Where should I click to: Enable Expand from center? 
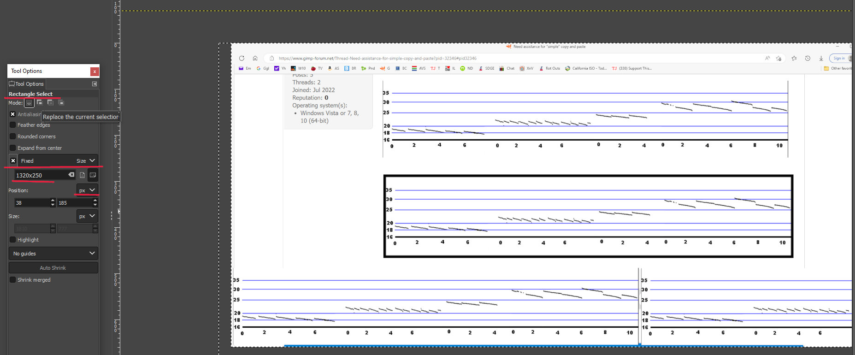[13, 148]
